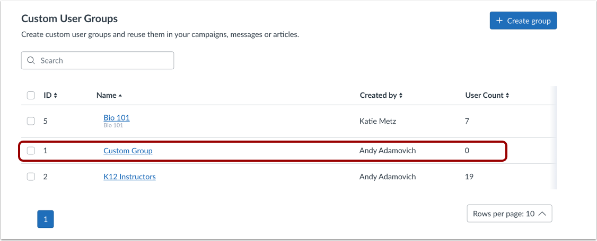Open the Custom Group link
The width and height of the screenshot is (597, 241).
pyautogui.click(x=128, y=151)
